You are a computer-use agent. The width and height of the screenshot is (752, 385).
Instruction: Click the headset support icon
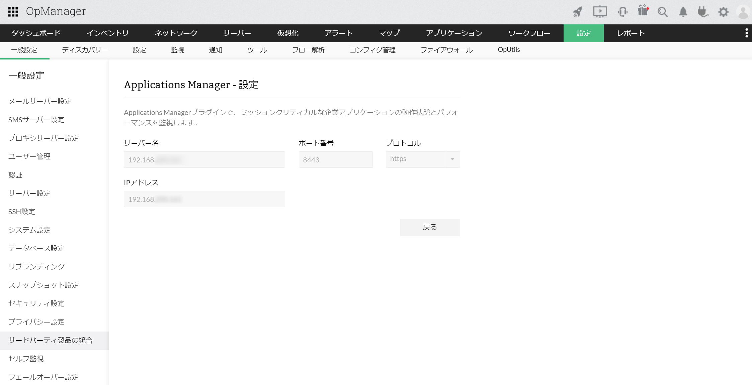coord(622,12)
